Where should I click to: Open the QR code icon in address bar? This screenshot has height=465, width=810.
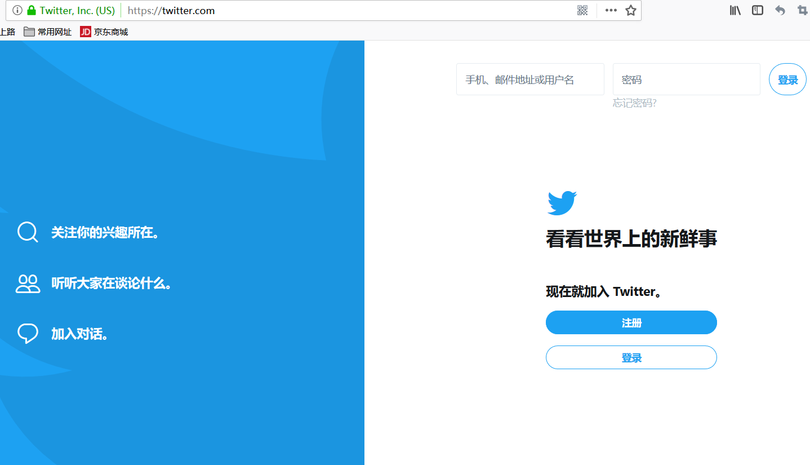click(x=582, y=10)
